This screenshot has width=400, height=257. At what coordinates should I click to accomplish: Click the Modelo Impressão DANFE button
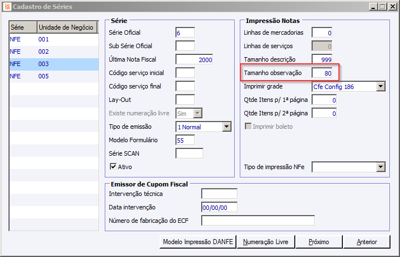coord(198,242)
